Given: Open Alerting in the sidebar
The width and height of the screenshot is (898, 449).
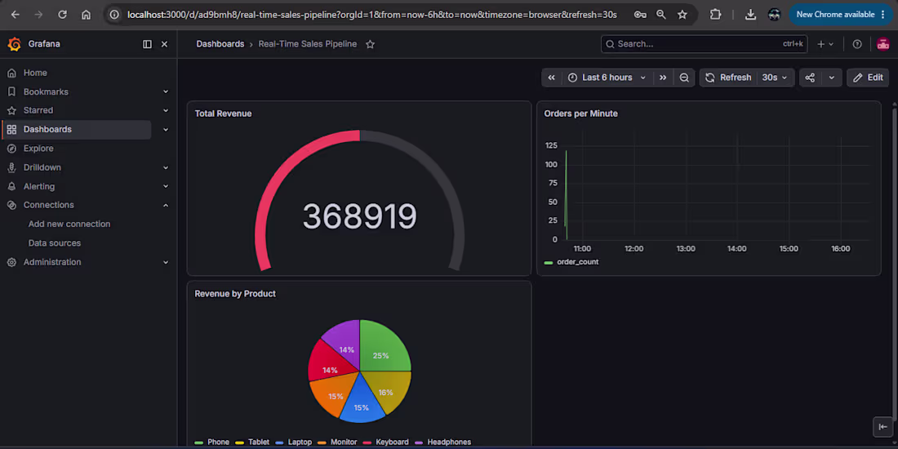Looking at the screenshot, I should (x=39, y=186).
